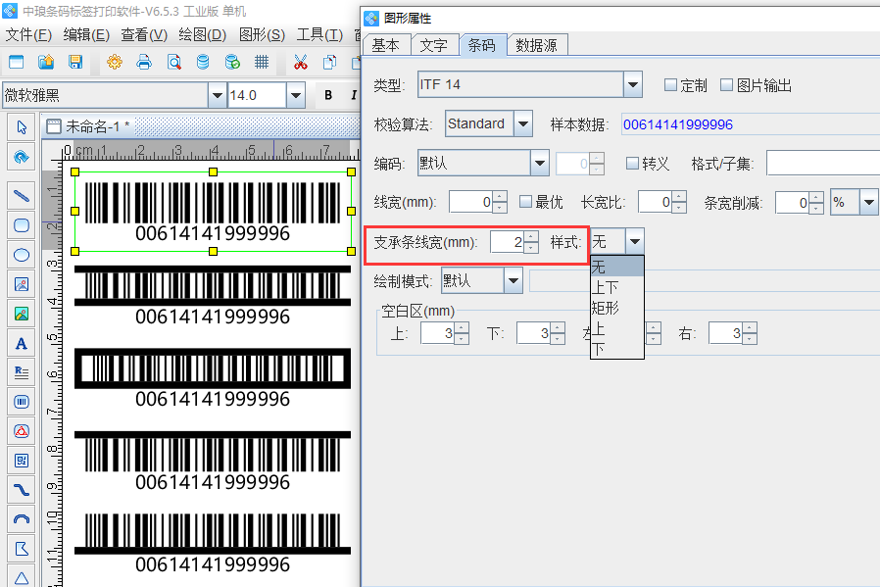
Task: Expand the font size 14.0 dropdown
Action: (x=295, y=95)
